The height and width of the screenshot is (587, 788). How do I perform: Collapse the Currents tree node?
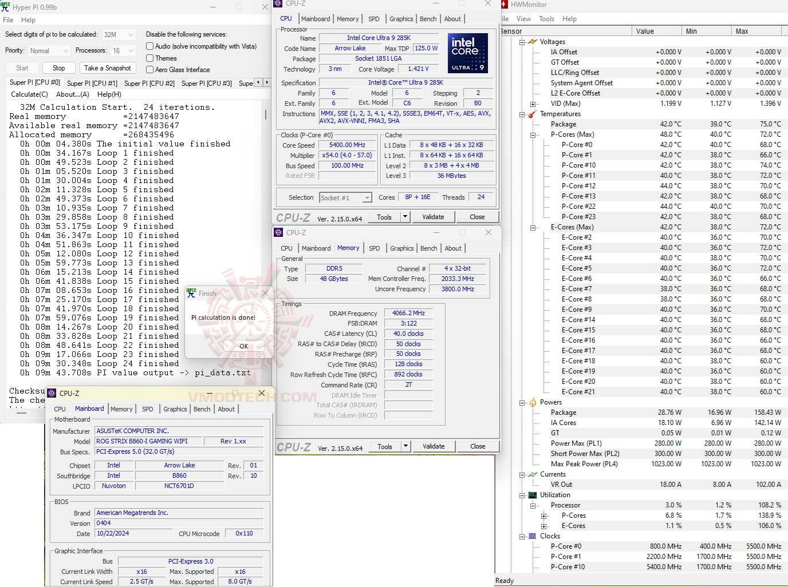pos(522,475)
